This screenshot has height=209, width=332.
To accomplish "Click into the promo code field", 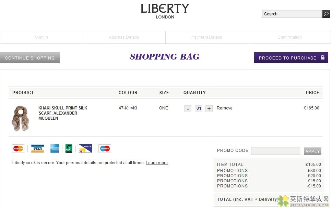I will point(275,151).
